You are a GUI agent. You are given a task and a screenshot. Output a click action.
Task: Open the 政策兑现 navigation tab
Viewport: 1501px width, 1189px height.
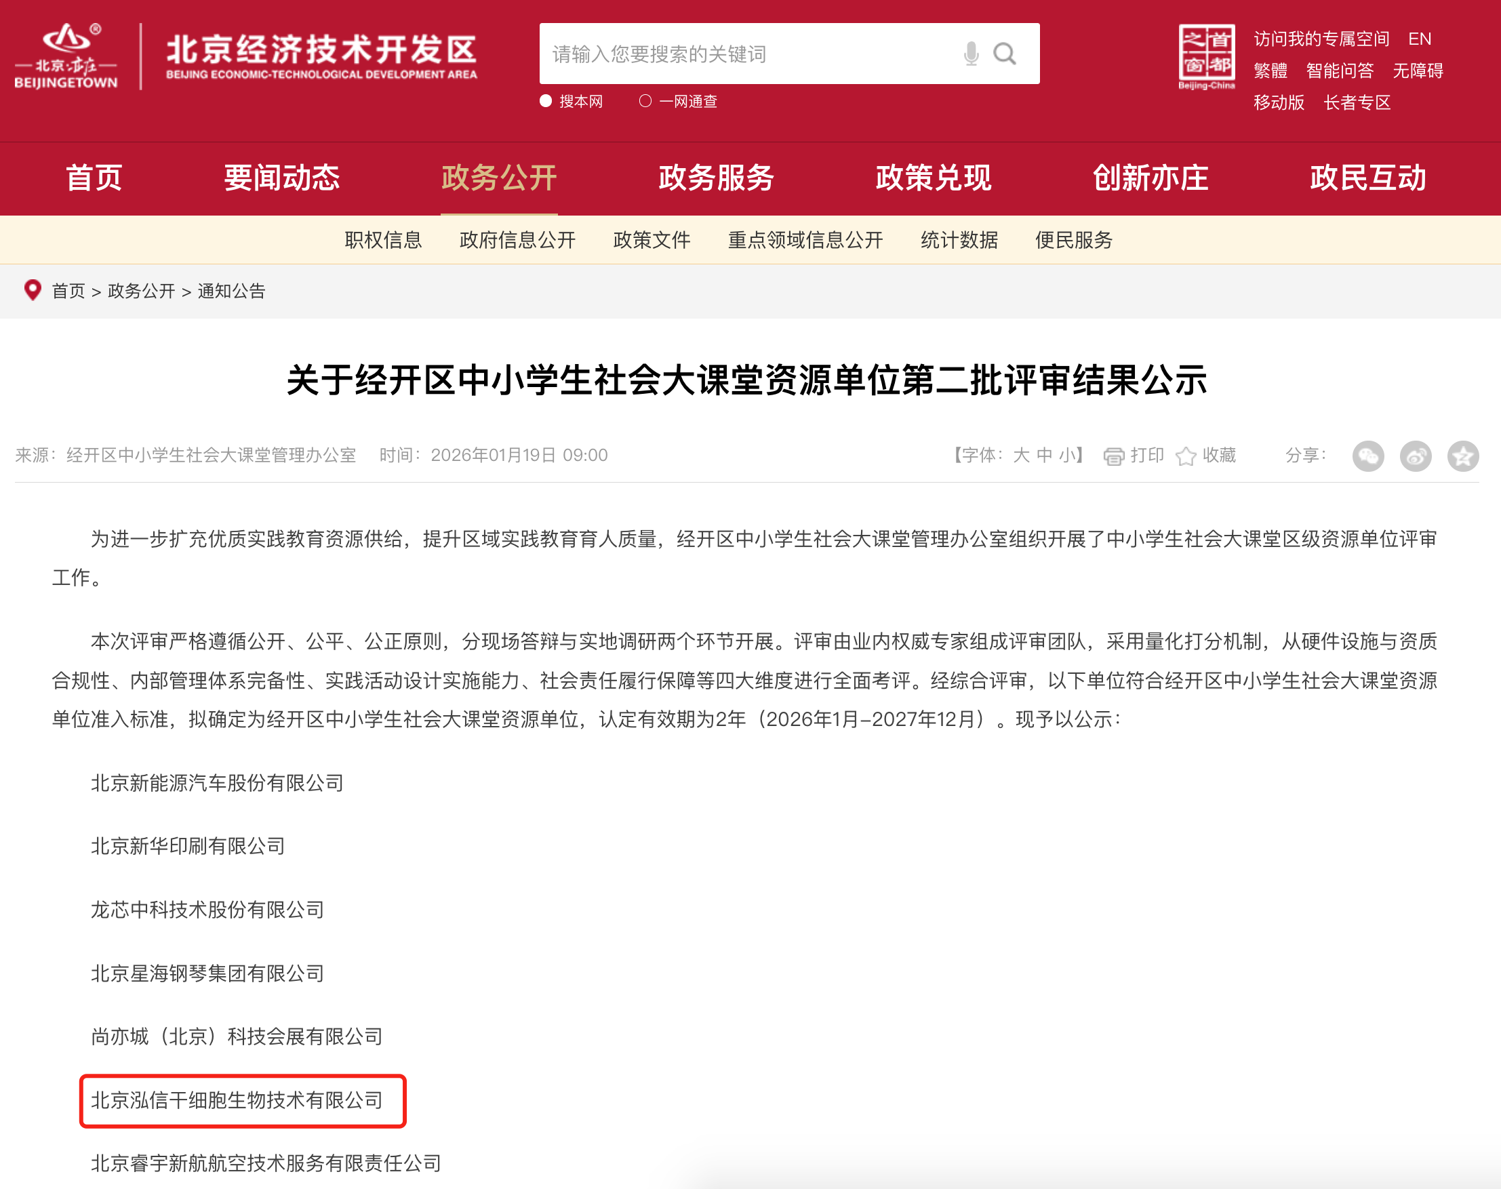(934, 178)
